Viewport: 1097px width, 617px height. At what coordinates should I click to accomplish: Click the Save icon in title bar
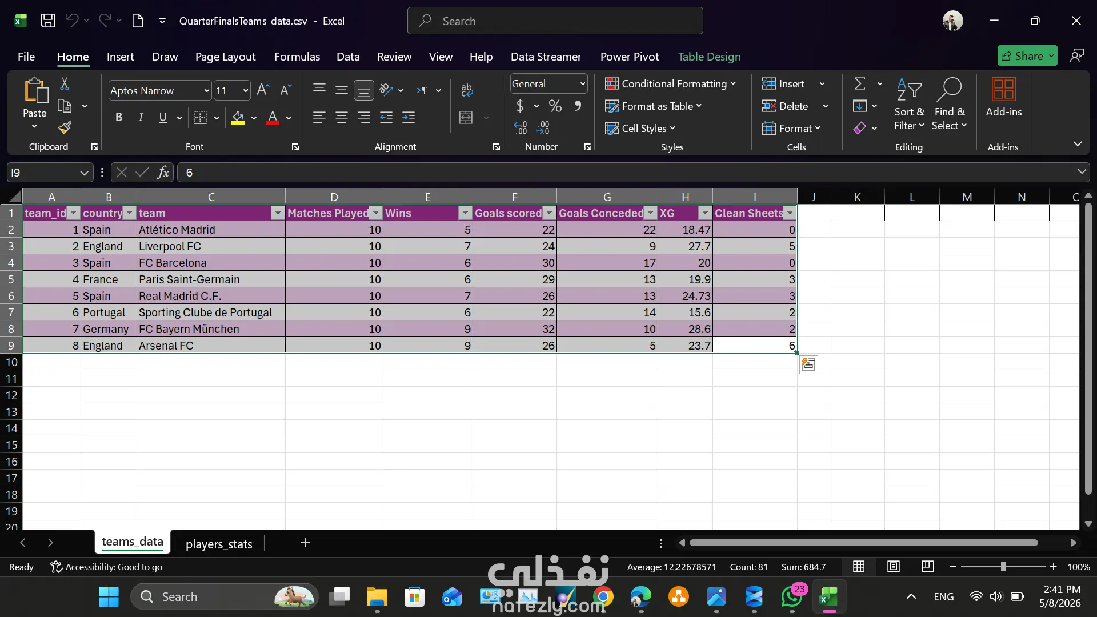click(48, 21)
